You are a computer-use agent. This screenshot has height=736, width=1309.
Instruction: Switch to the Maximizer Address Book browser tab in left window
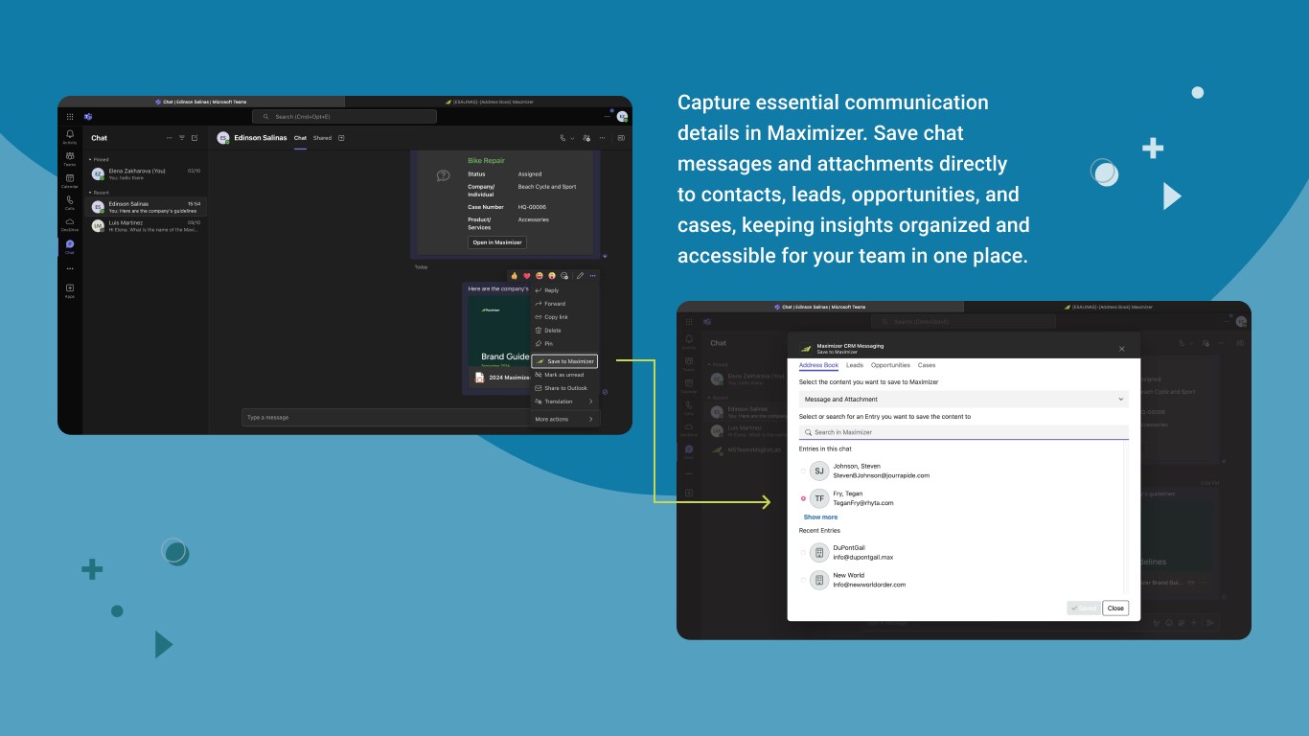click(489, 102)
